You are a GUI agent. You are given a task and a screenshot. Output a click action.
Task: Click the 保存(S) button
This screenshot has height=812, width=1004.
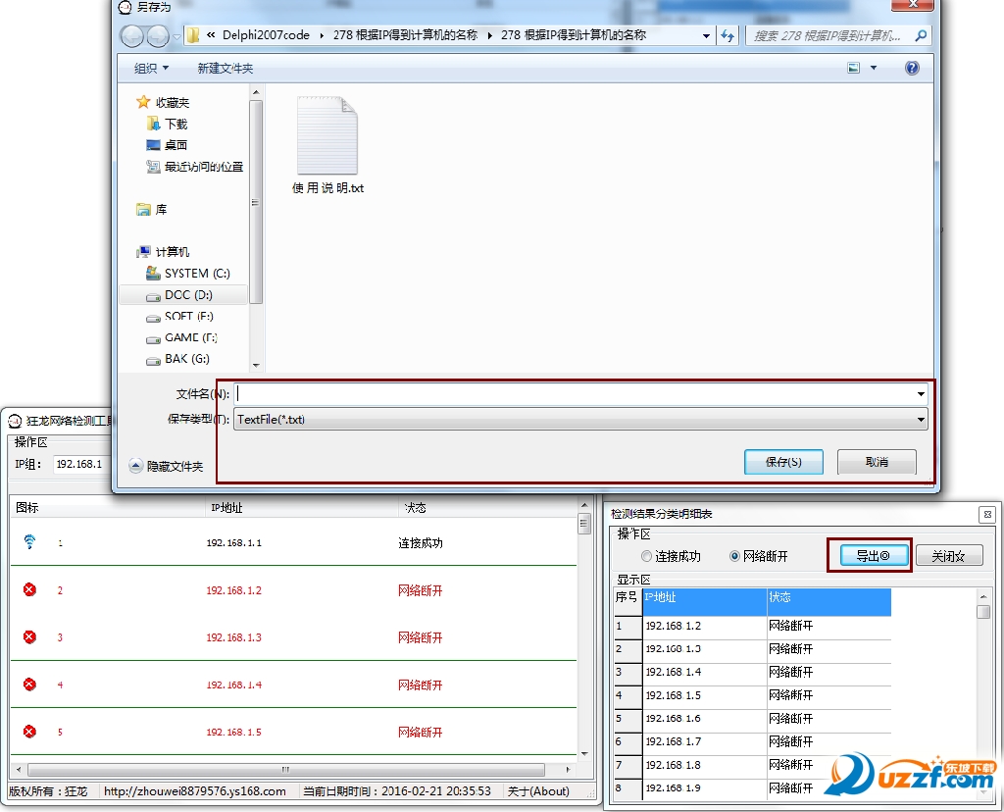(x=781, y=462)
